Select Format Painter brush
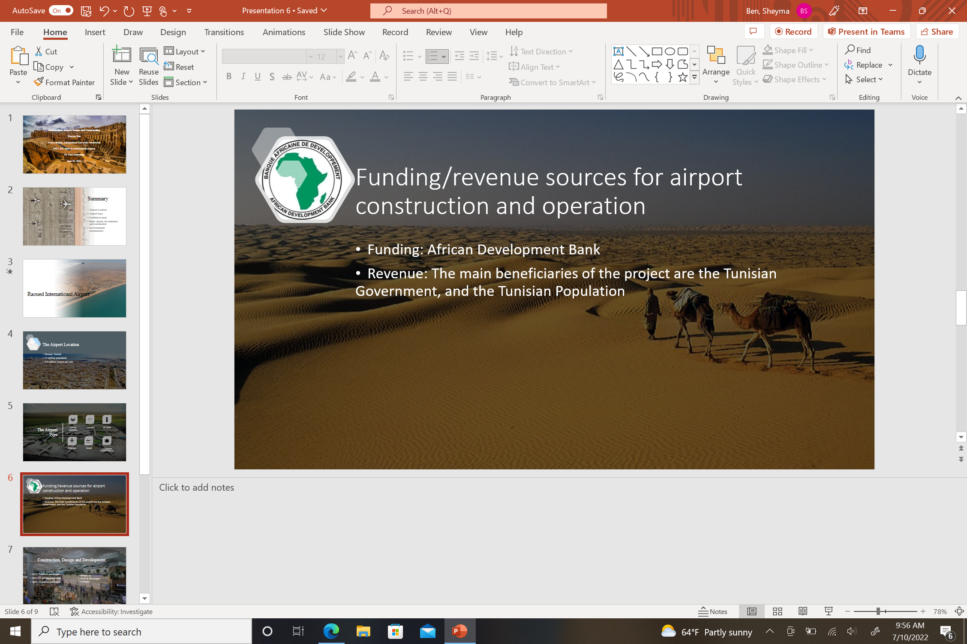Viewport: 967px width, 644px height. click(x=64, y=82)
